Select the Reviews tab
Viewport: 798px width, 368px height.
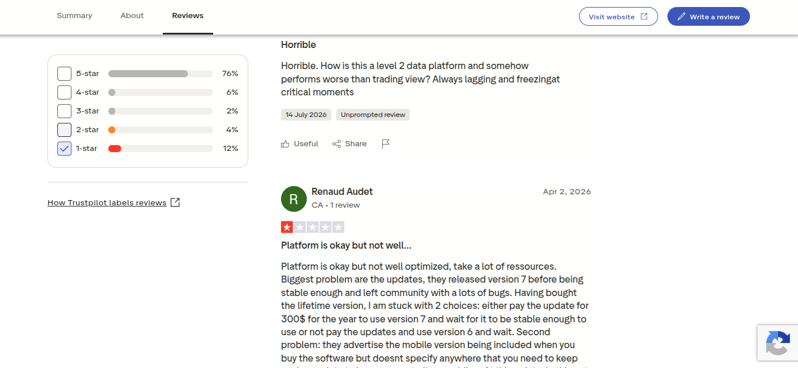click(188, 16)
